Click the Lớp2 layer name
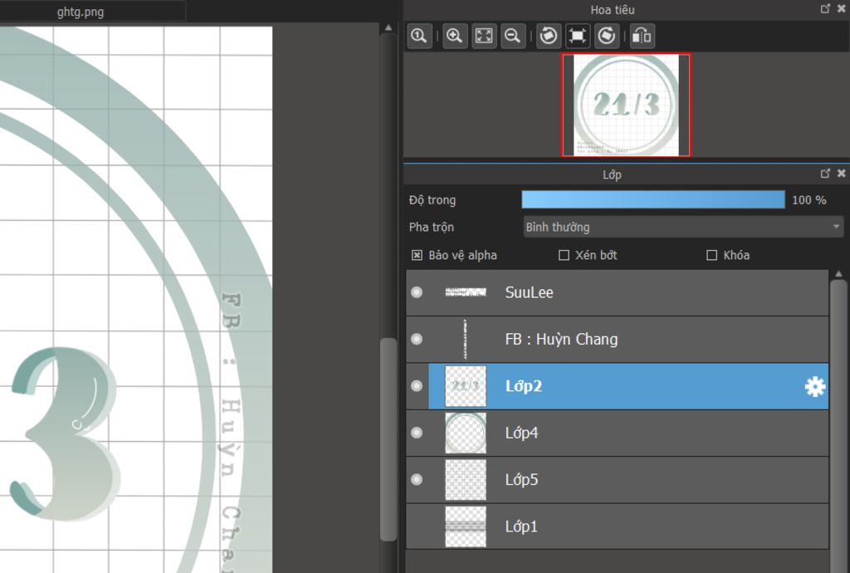The height and width of the screenshot is (573, 850). pyautogui.click(x=523, y=386)
